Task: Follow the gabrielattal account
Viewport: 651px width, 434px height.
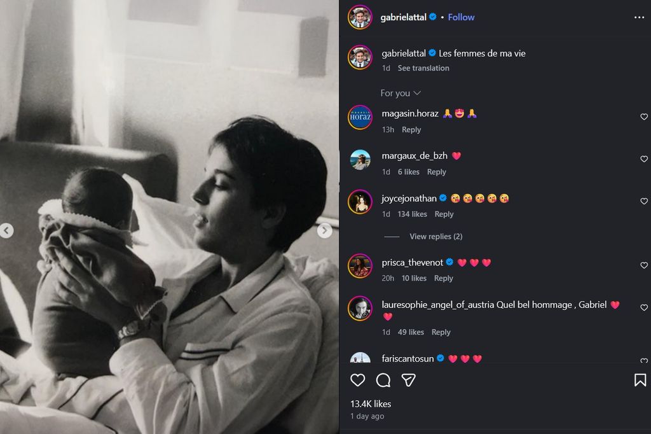Action: point(461,17)
